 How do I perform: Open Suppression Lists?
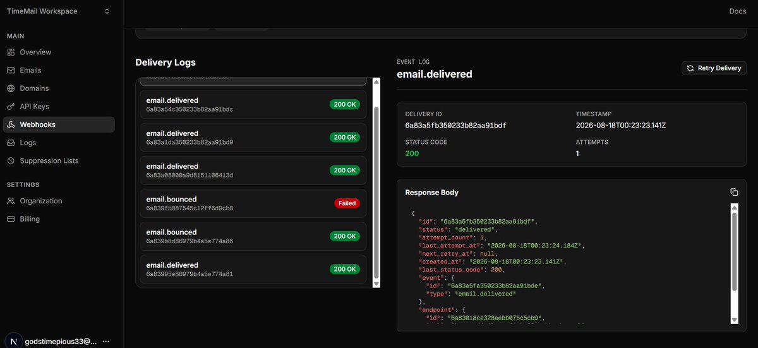click(59, 161)
